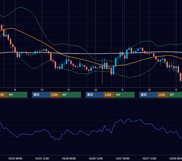This screenshot has height=161, width=182.
Task: Click the 10/26 00:00 date label
Action: [x=69, y=158]
